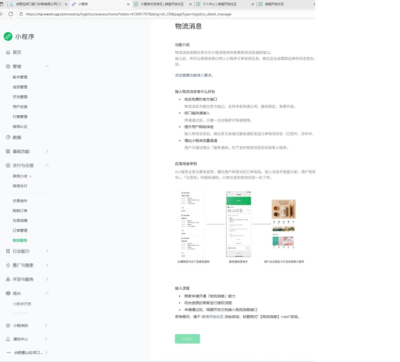Open 微信认证 in sidebar
This screenshot has width=400, height=362.
point(20,127)
